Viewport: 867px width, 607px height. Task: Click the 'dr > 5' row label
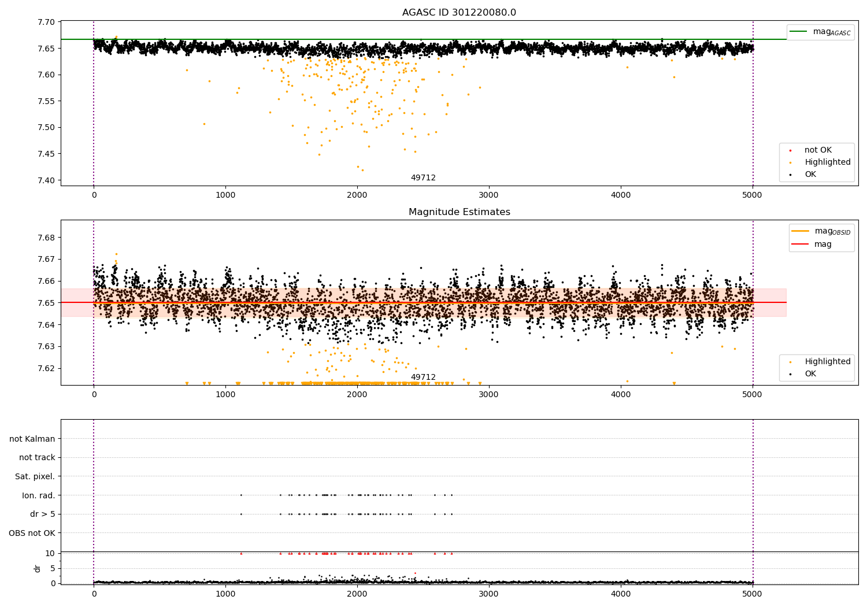pos(42,514)
